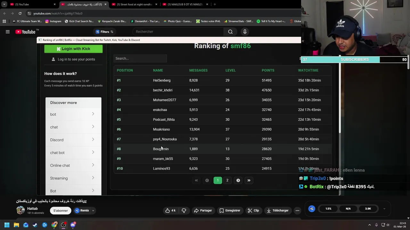The width and height of the screenshot is (410, 230).
Task: Click the YouTube Rechercher search box
Action: point(178,32)
